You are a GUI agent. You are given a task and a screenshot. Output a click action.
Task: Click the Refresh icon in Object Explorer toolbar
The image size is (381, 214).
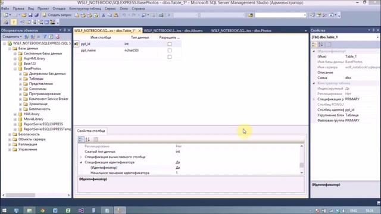click(x=51, y=37)
